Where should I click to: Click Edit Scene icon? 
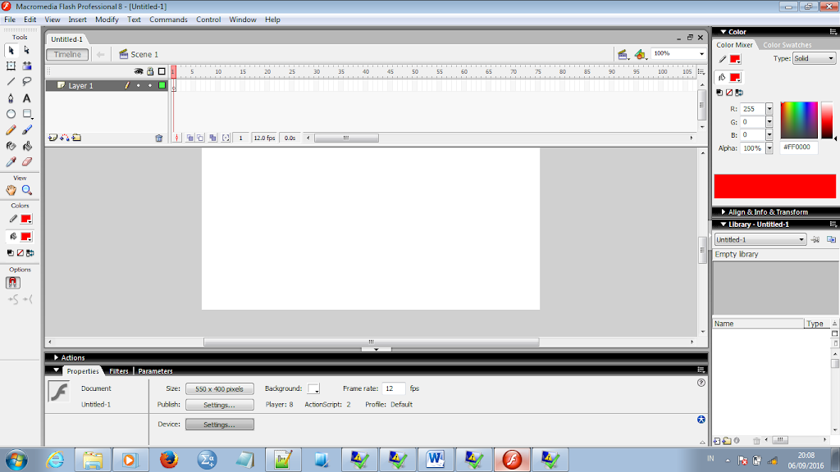click(623, 54)
